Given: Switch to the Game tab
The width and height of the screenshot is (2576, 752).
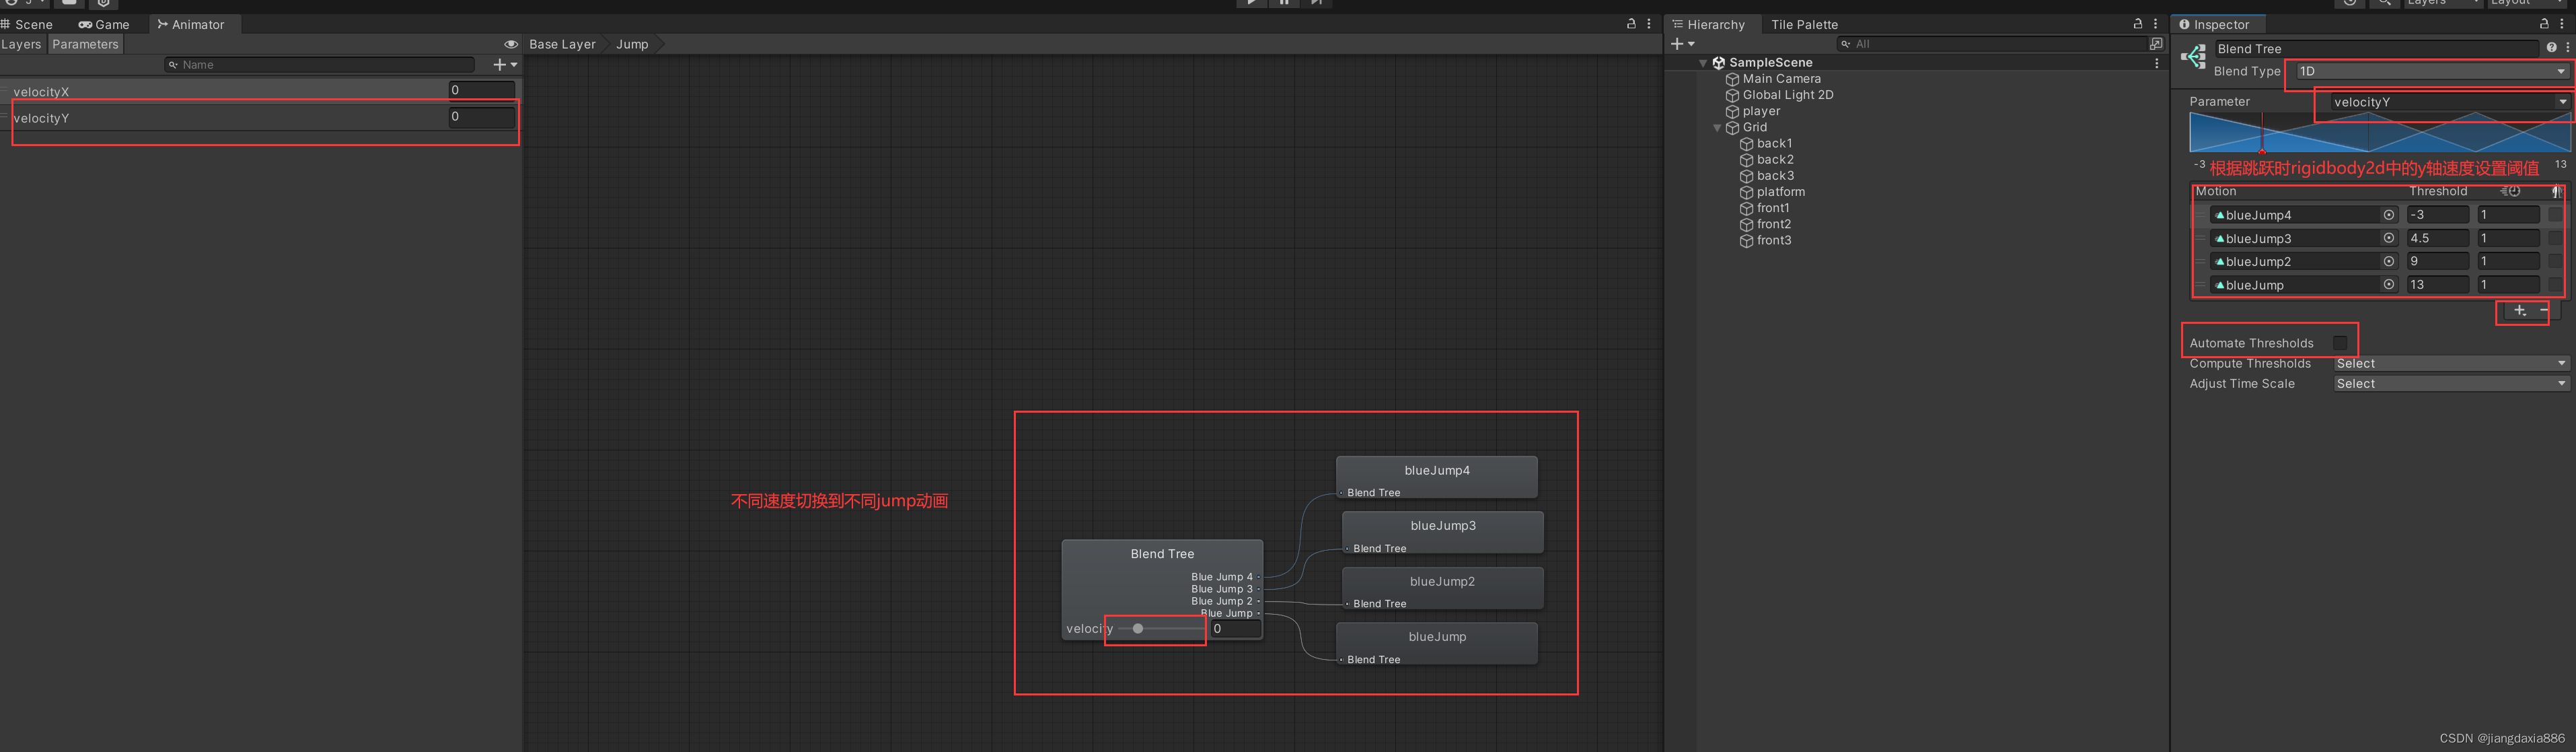Looking at the screenshot, I should pyautogui.click(x=104, y=24).
